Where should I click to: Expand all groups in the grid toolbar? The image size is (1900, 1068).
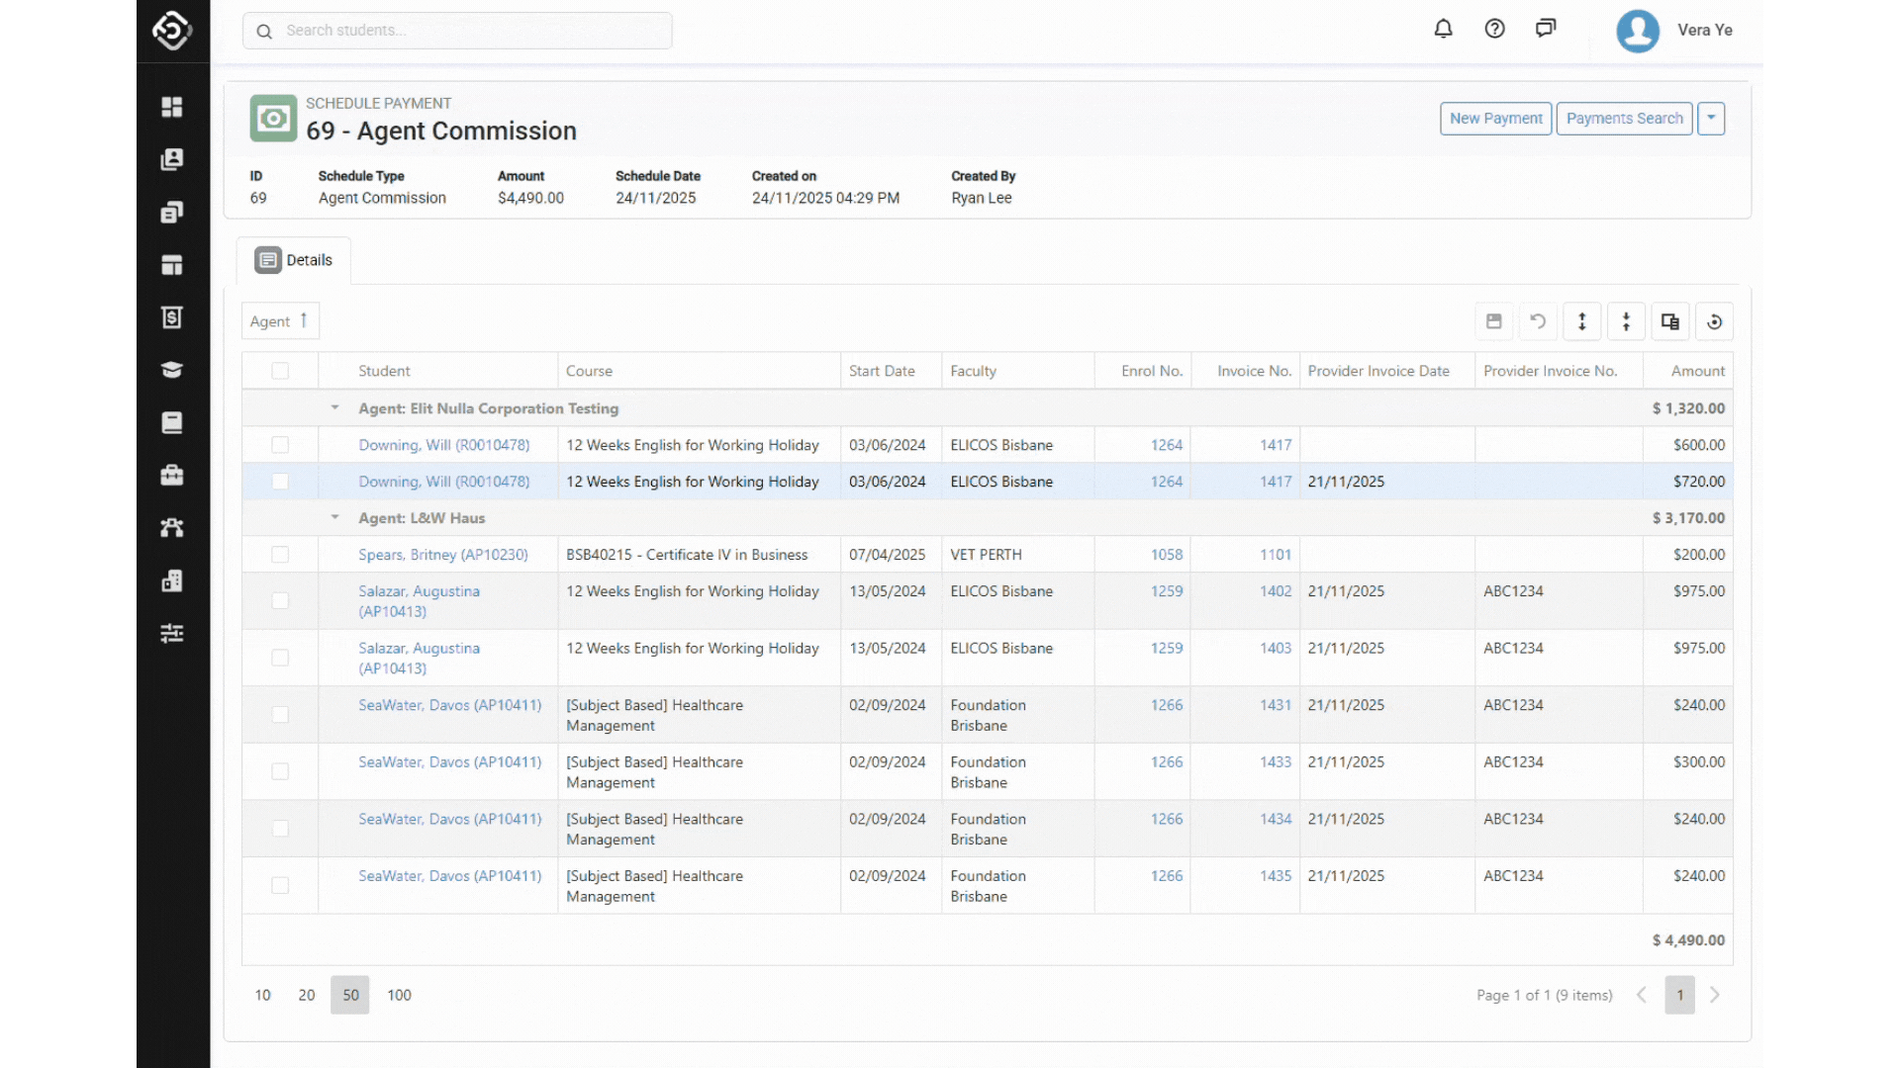(1582, 321)
